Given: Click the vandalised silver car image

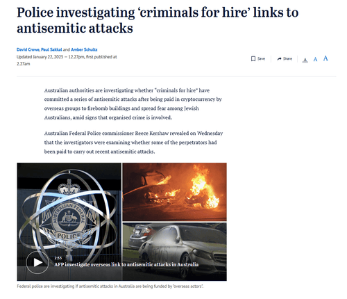Looking at the screenshot, I should (x=174, y=252).
